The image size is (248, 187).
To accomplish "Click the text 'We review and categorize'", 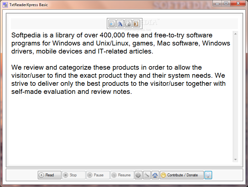I will [51, 68].
